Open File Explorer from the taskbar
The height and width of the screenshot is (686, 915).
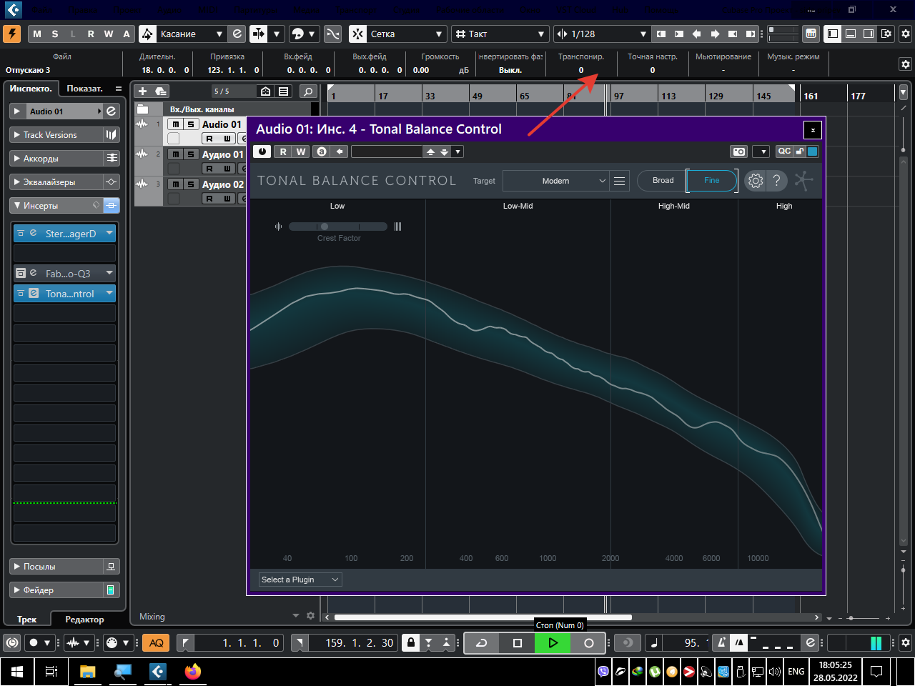coord(87,672)
